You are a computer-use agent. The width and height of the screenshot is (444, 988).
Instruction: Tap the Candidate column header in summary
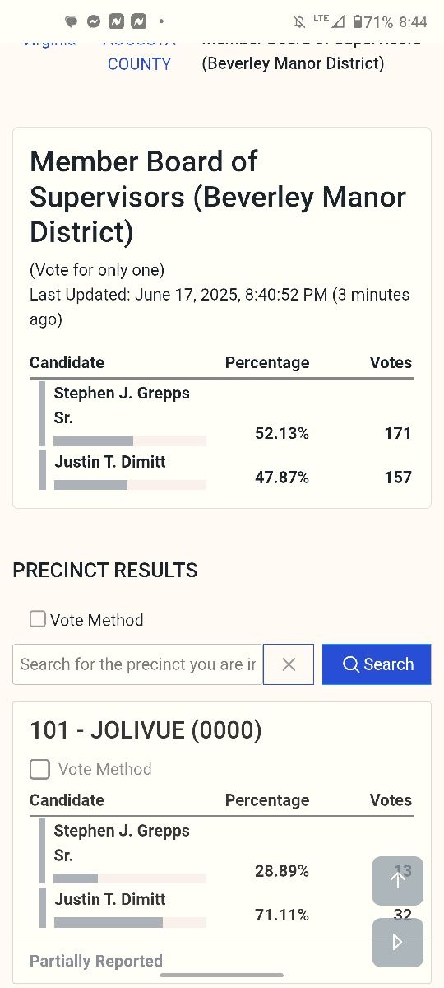pos(67,362)
